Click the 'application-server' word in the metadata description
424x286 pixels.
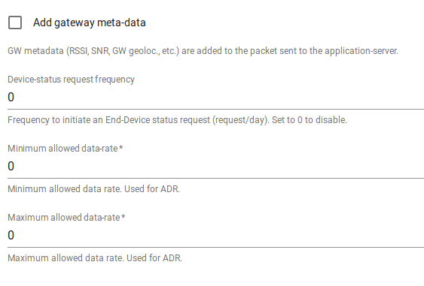[x=361, y=51]
